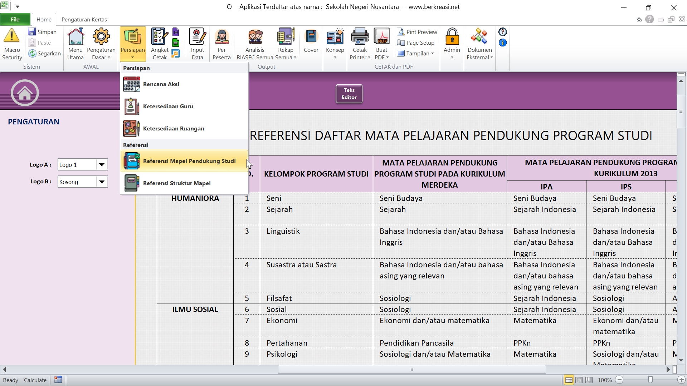Screen dimensions: 687x386
Task: Click the Angket Cetak checklist icon
Action: 159,36
